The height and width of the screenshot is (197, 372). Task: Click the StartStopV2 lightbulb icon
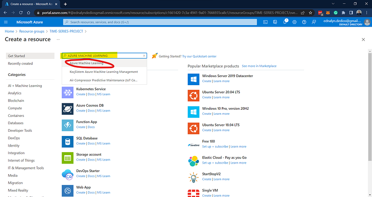pos(193,178)
